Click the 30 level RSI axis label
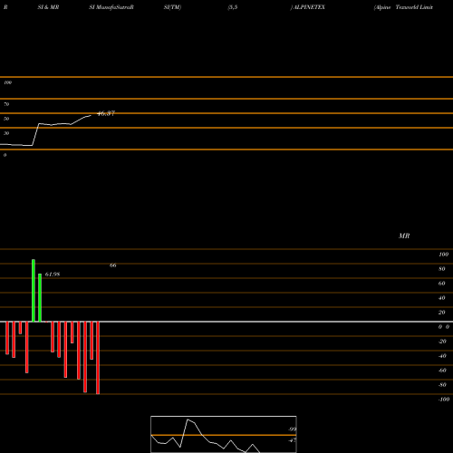Viewport: 453px width, 453px height. pos(6,133)
